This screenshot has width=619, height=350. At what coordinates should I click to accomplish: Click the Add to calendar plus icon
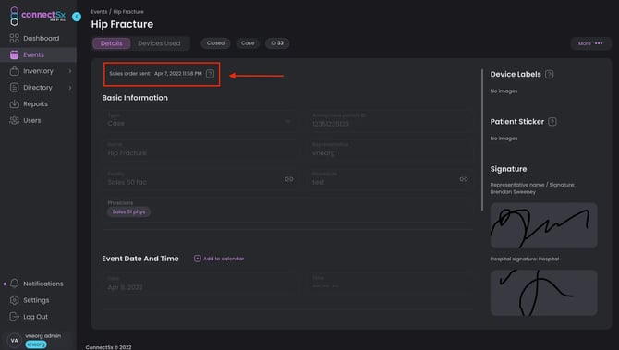pyautogui.click(x=198, y=259)
